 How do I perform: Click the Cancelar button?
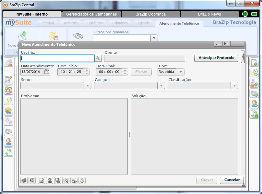click(232, 180)
